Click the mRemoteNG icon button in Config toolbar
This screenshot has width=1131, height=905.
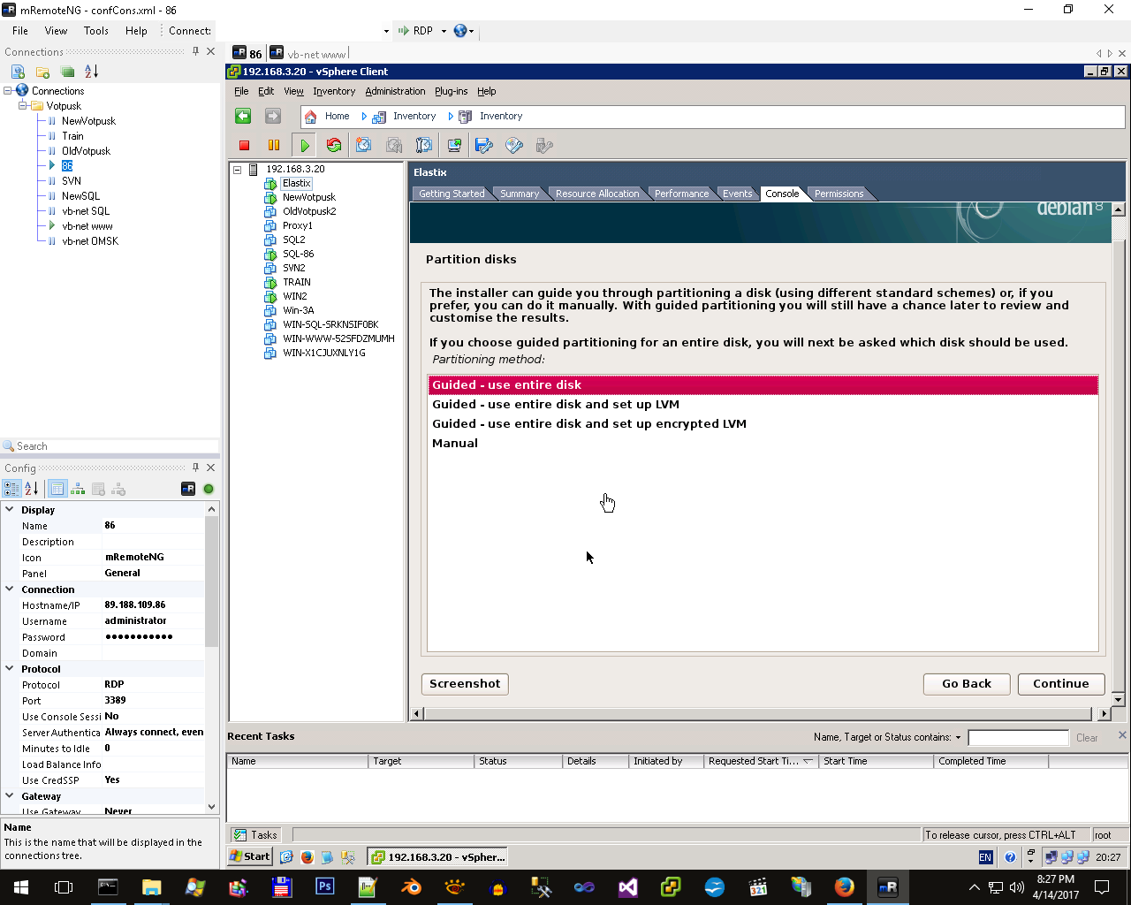[x=188, y=489]
